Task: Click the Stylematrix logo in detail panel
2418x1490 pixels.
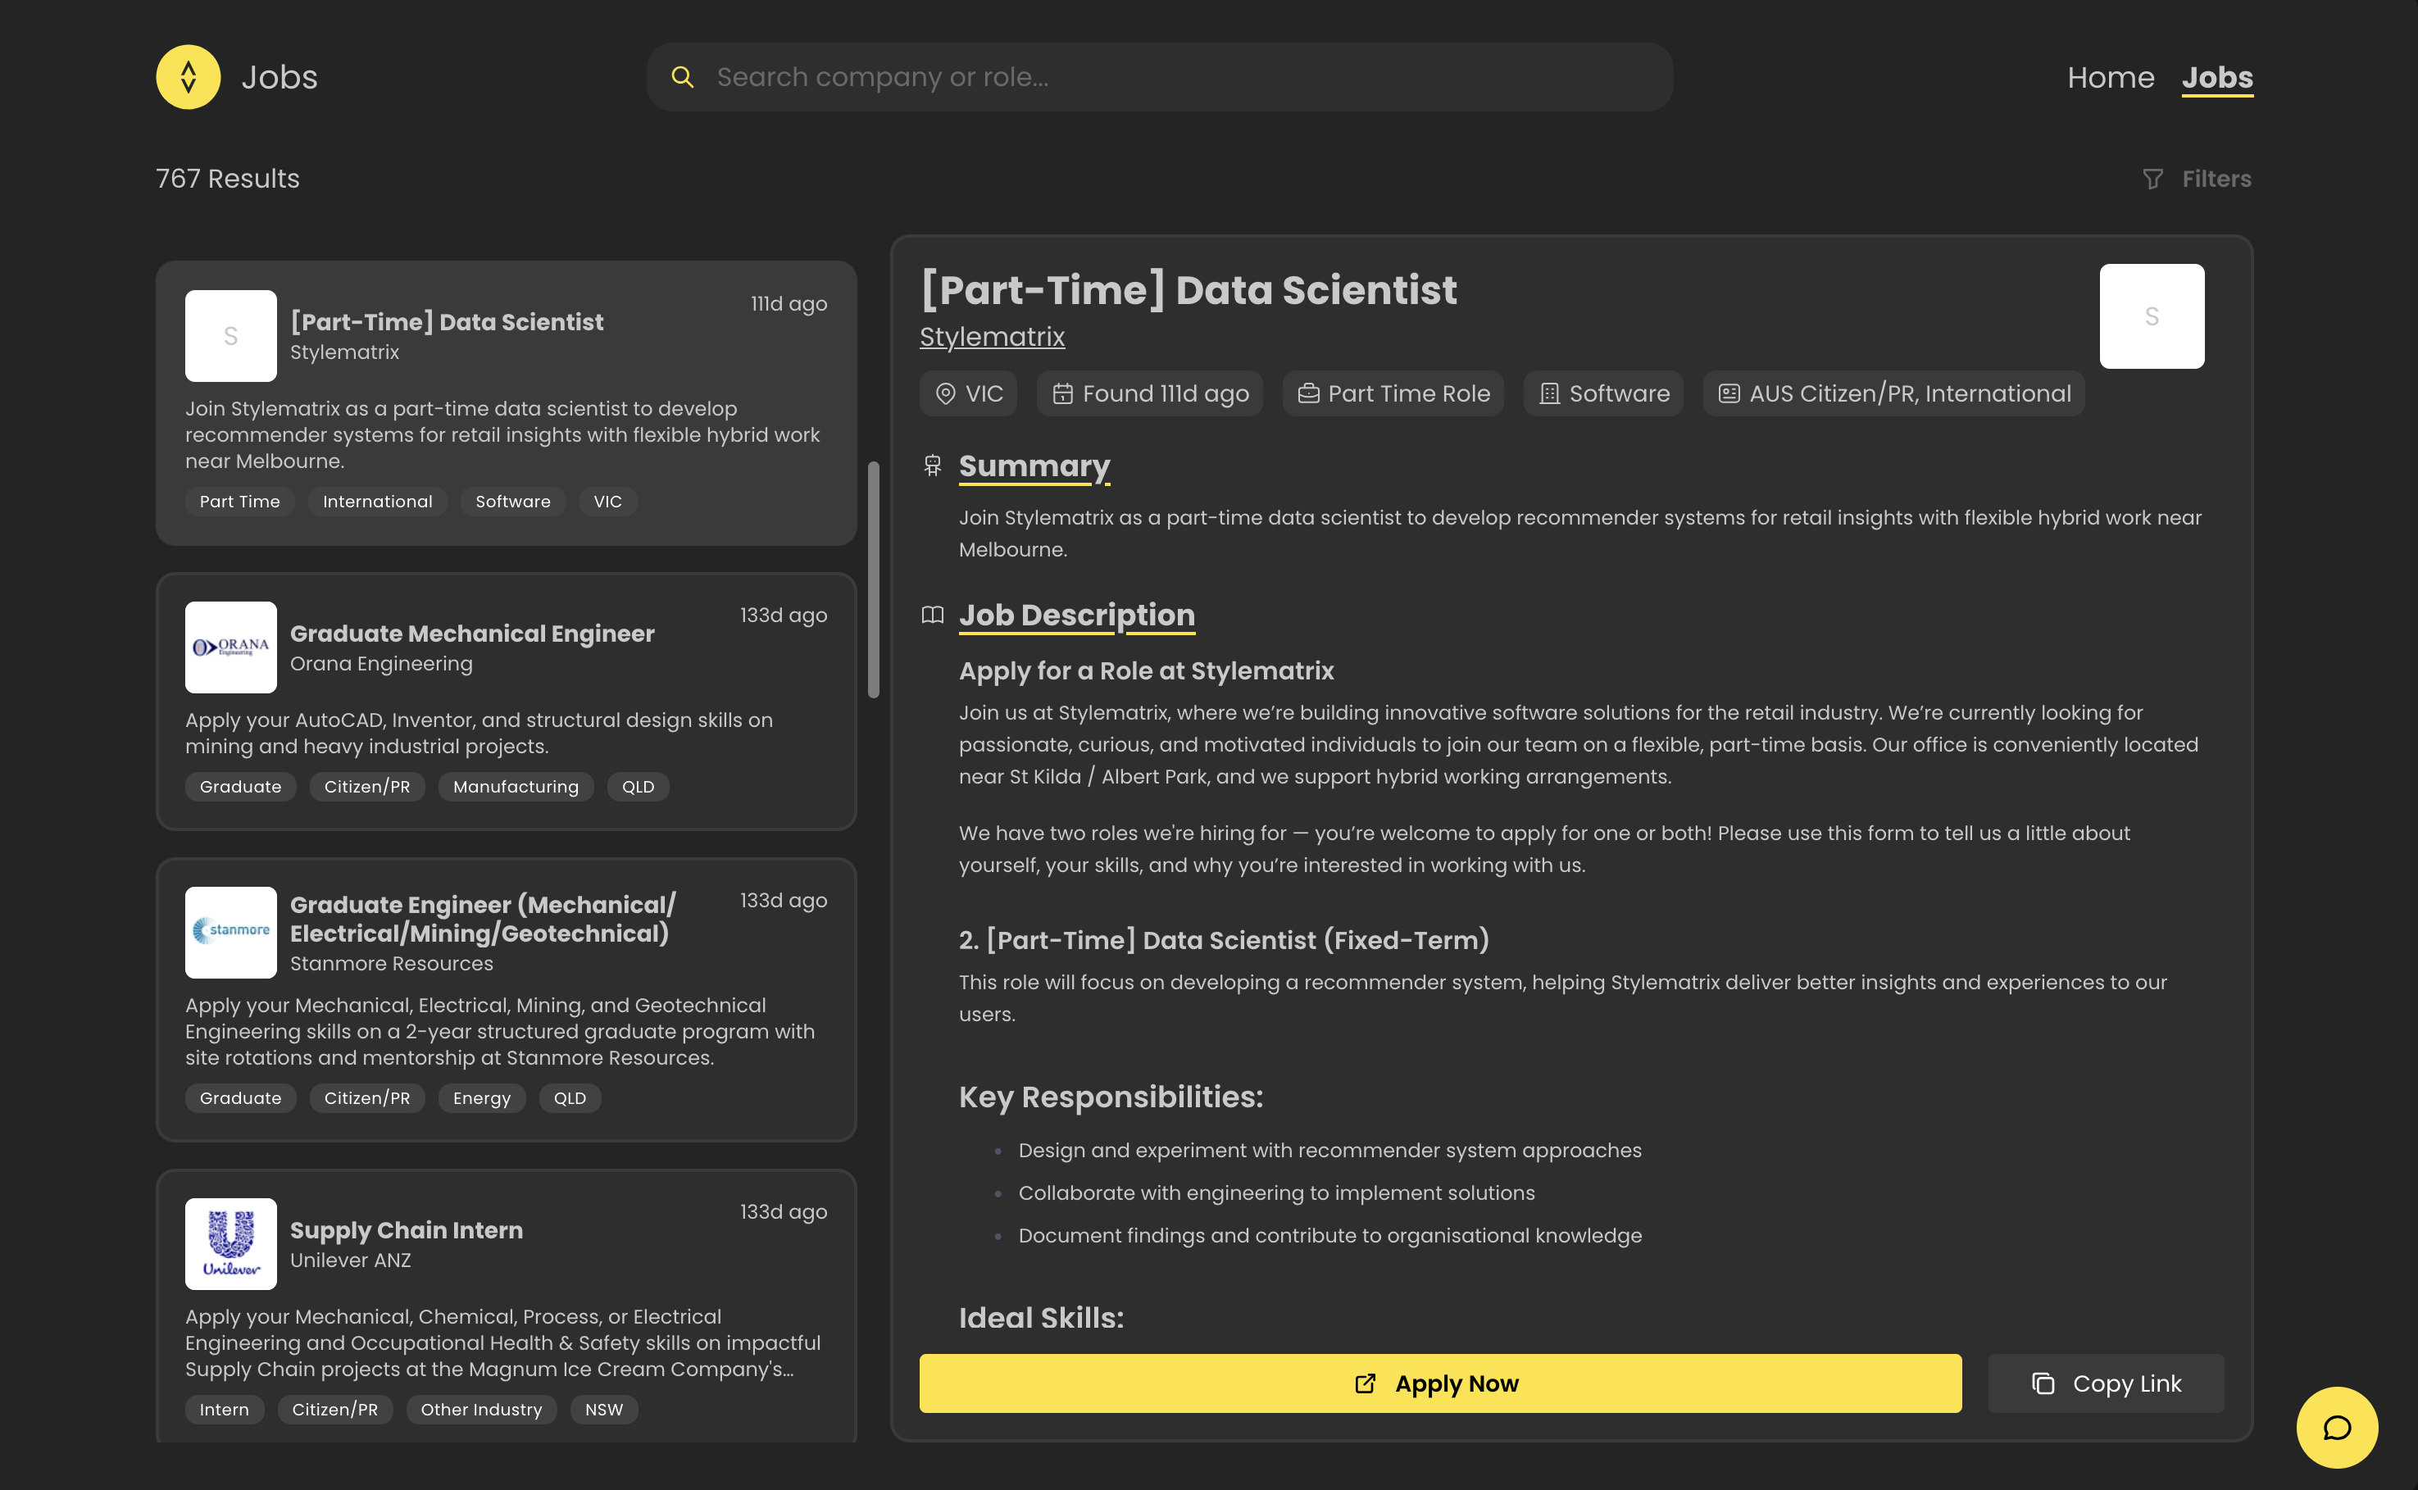Action: point(2151,316)
